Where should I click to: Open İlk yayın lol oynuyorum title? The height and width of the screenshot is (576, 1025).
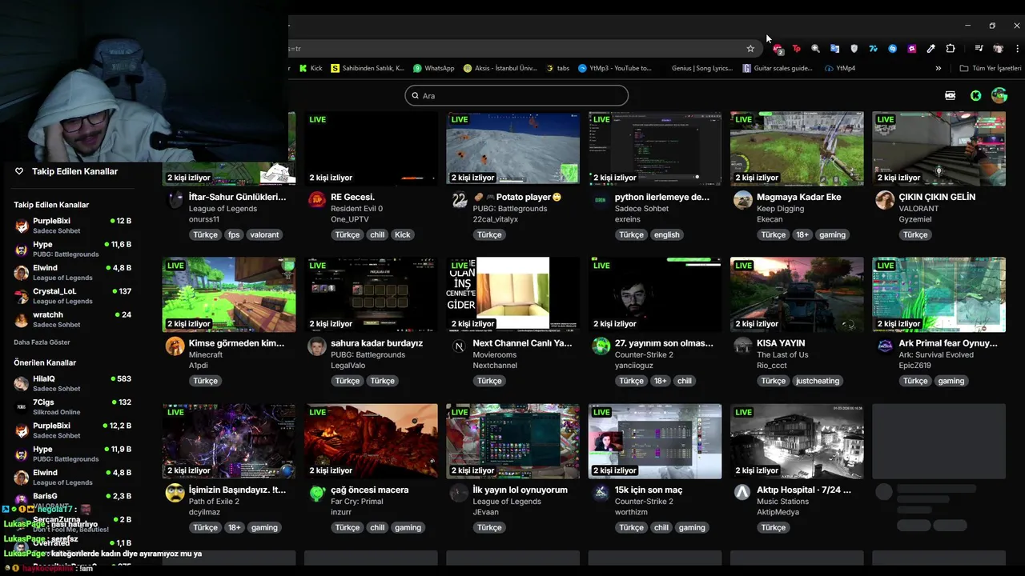click(520, 490)
